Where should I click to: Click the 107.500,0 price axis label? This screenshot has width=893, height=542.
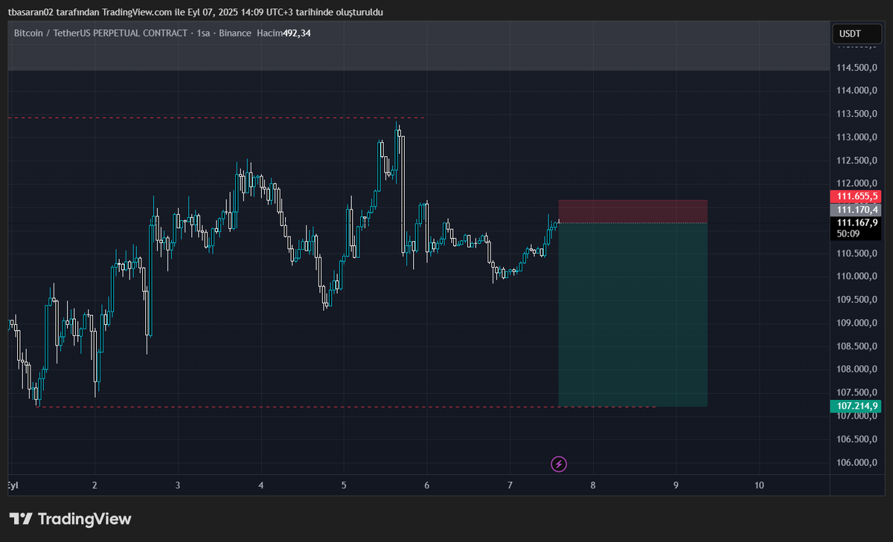[x=858, y=393]
